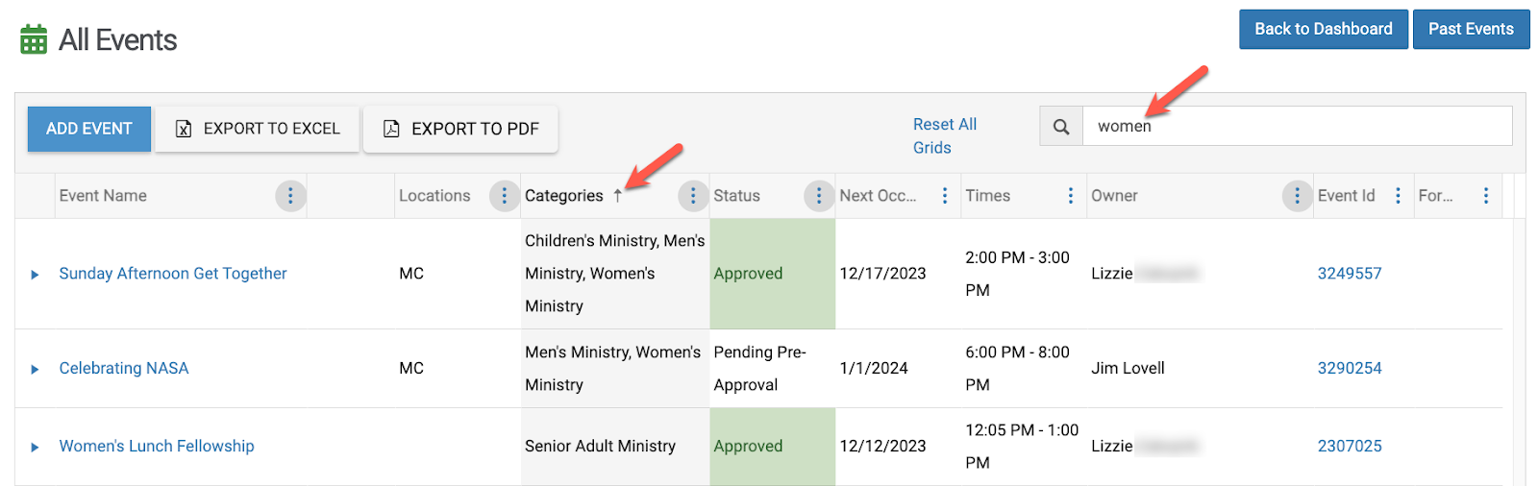This screenshot has height=486, width=1538.
Task: Expand the Sunday Afternoon Get Together row
Action: pos(35,275)
